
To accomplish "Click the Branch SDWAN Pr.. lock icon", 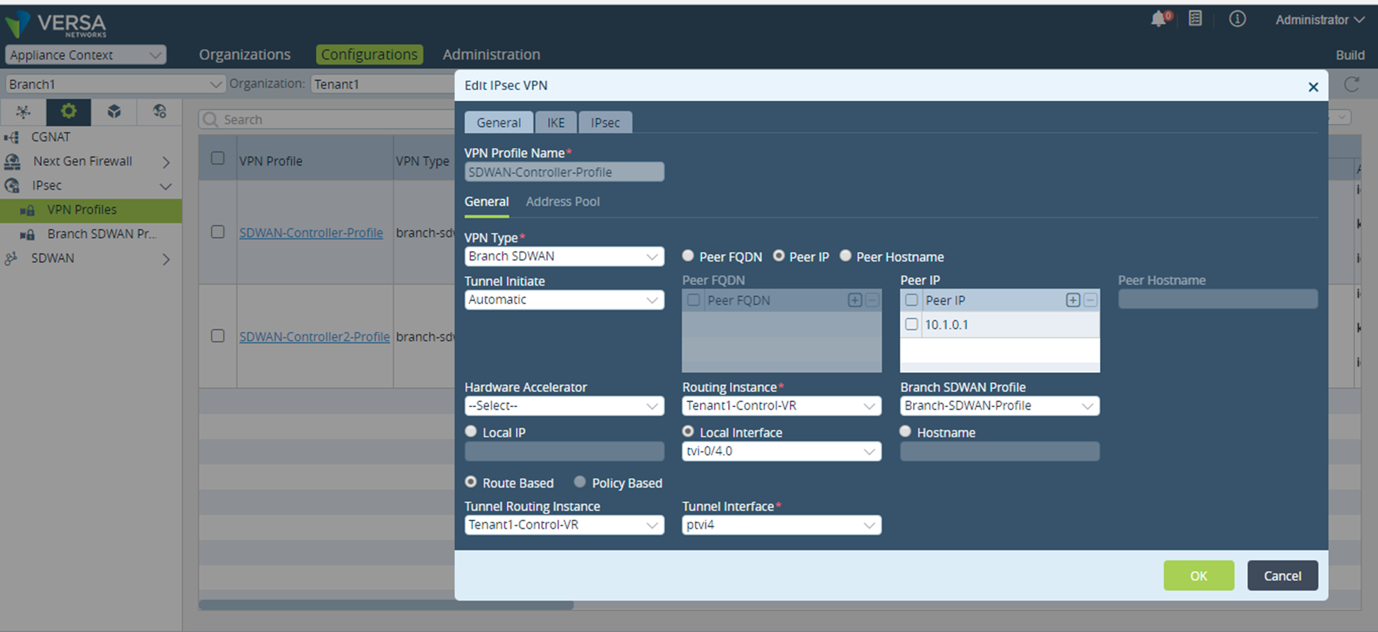I will [x=28, y=234].
